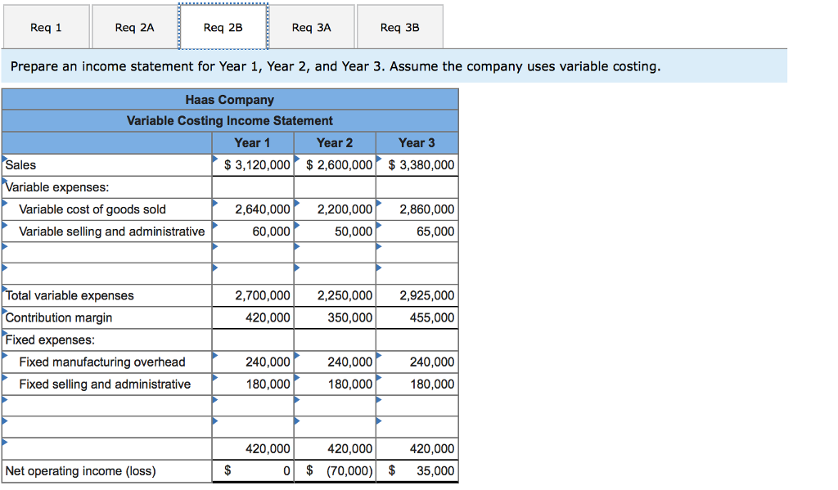The width and height of the screenshot is (838, 490).
Task: Open the Fixed selling and administrative Year 1 dropdown
Action: 215,378
